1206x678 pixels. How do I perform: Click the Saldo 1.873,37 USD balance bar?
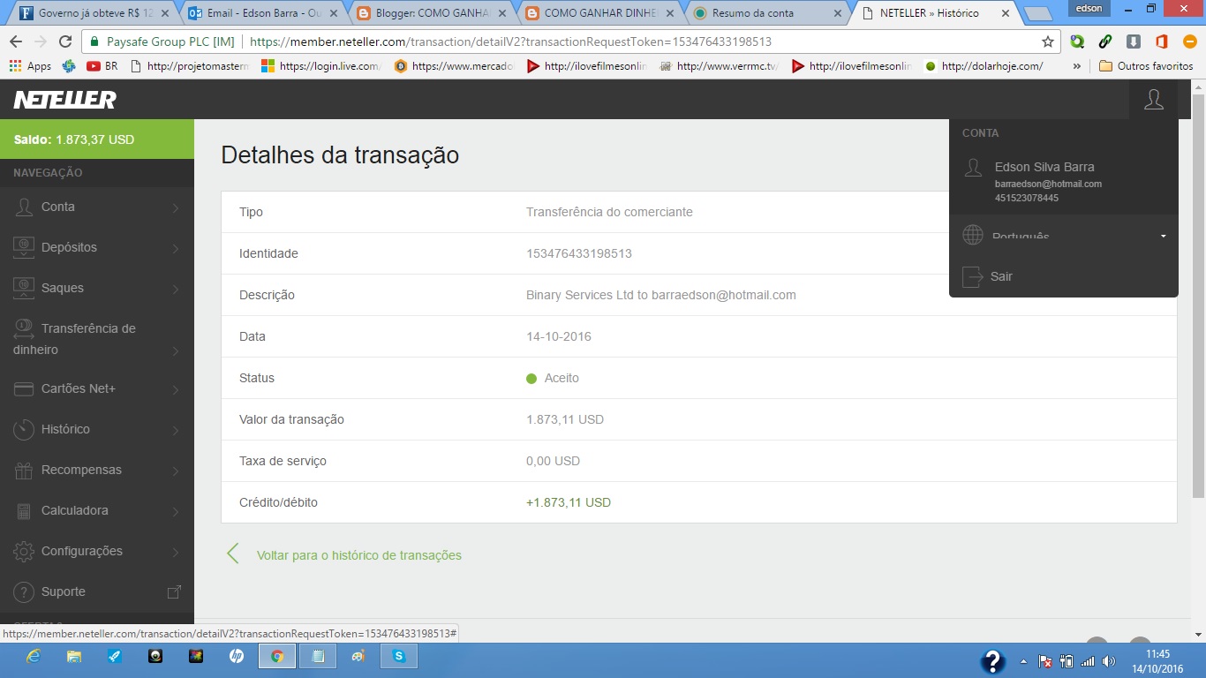(97, 139)
